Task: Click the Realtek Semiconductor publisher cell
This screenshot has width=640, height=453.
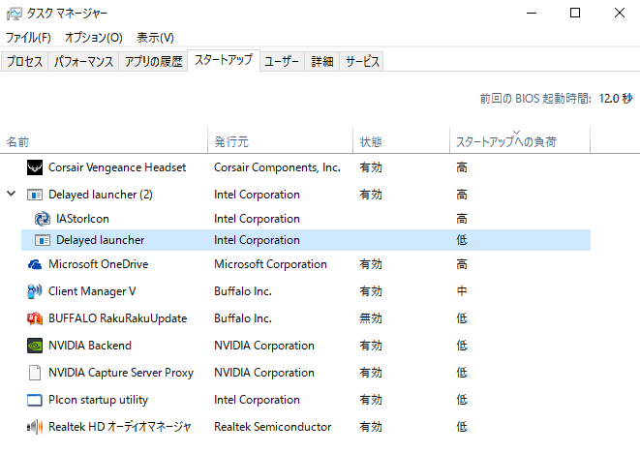Action: click(x=273, y=427)
